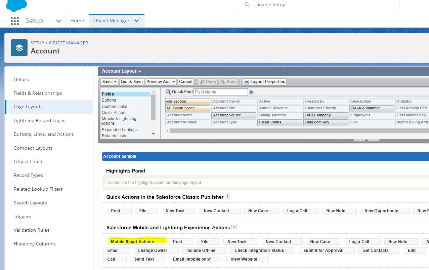Expand the Object Manager tab chevron
429x270 pixels.
[136, 21]
